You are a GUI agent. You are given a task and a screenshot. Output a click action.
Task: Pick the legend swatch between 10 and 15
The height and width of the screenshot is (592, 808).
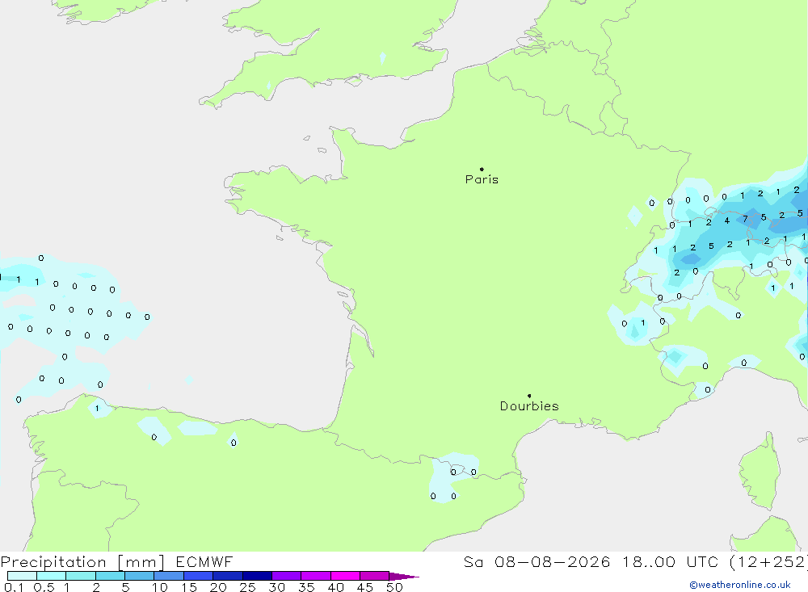169,576
